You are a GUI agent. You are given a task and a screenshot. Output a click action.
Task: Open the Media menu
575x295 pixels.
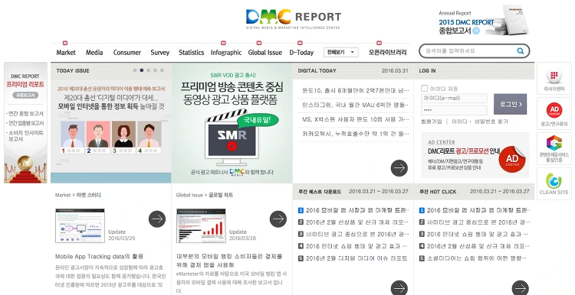(x=94, y=53)
